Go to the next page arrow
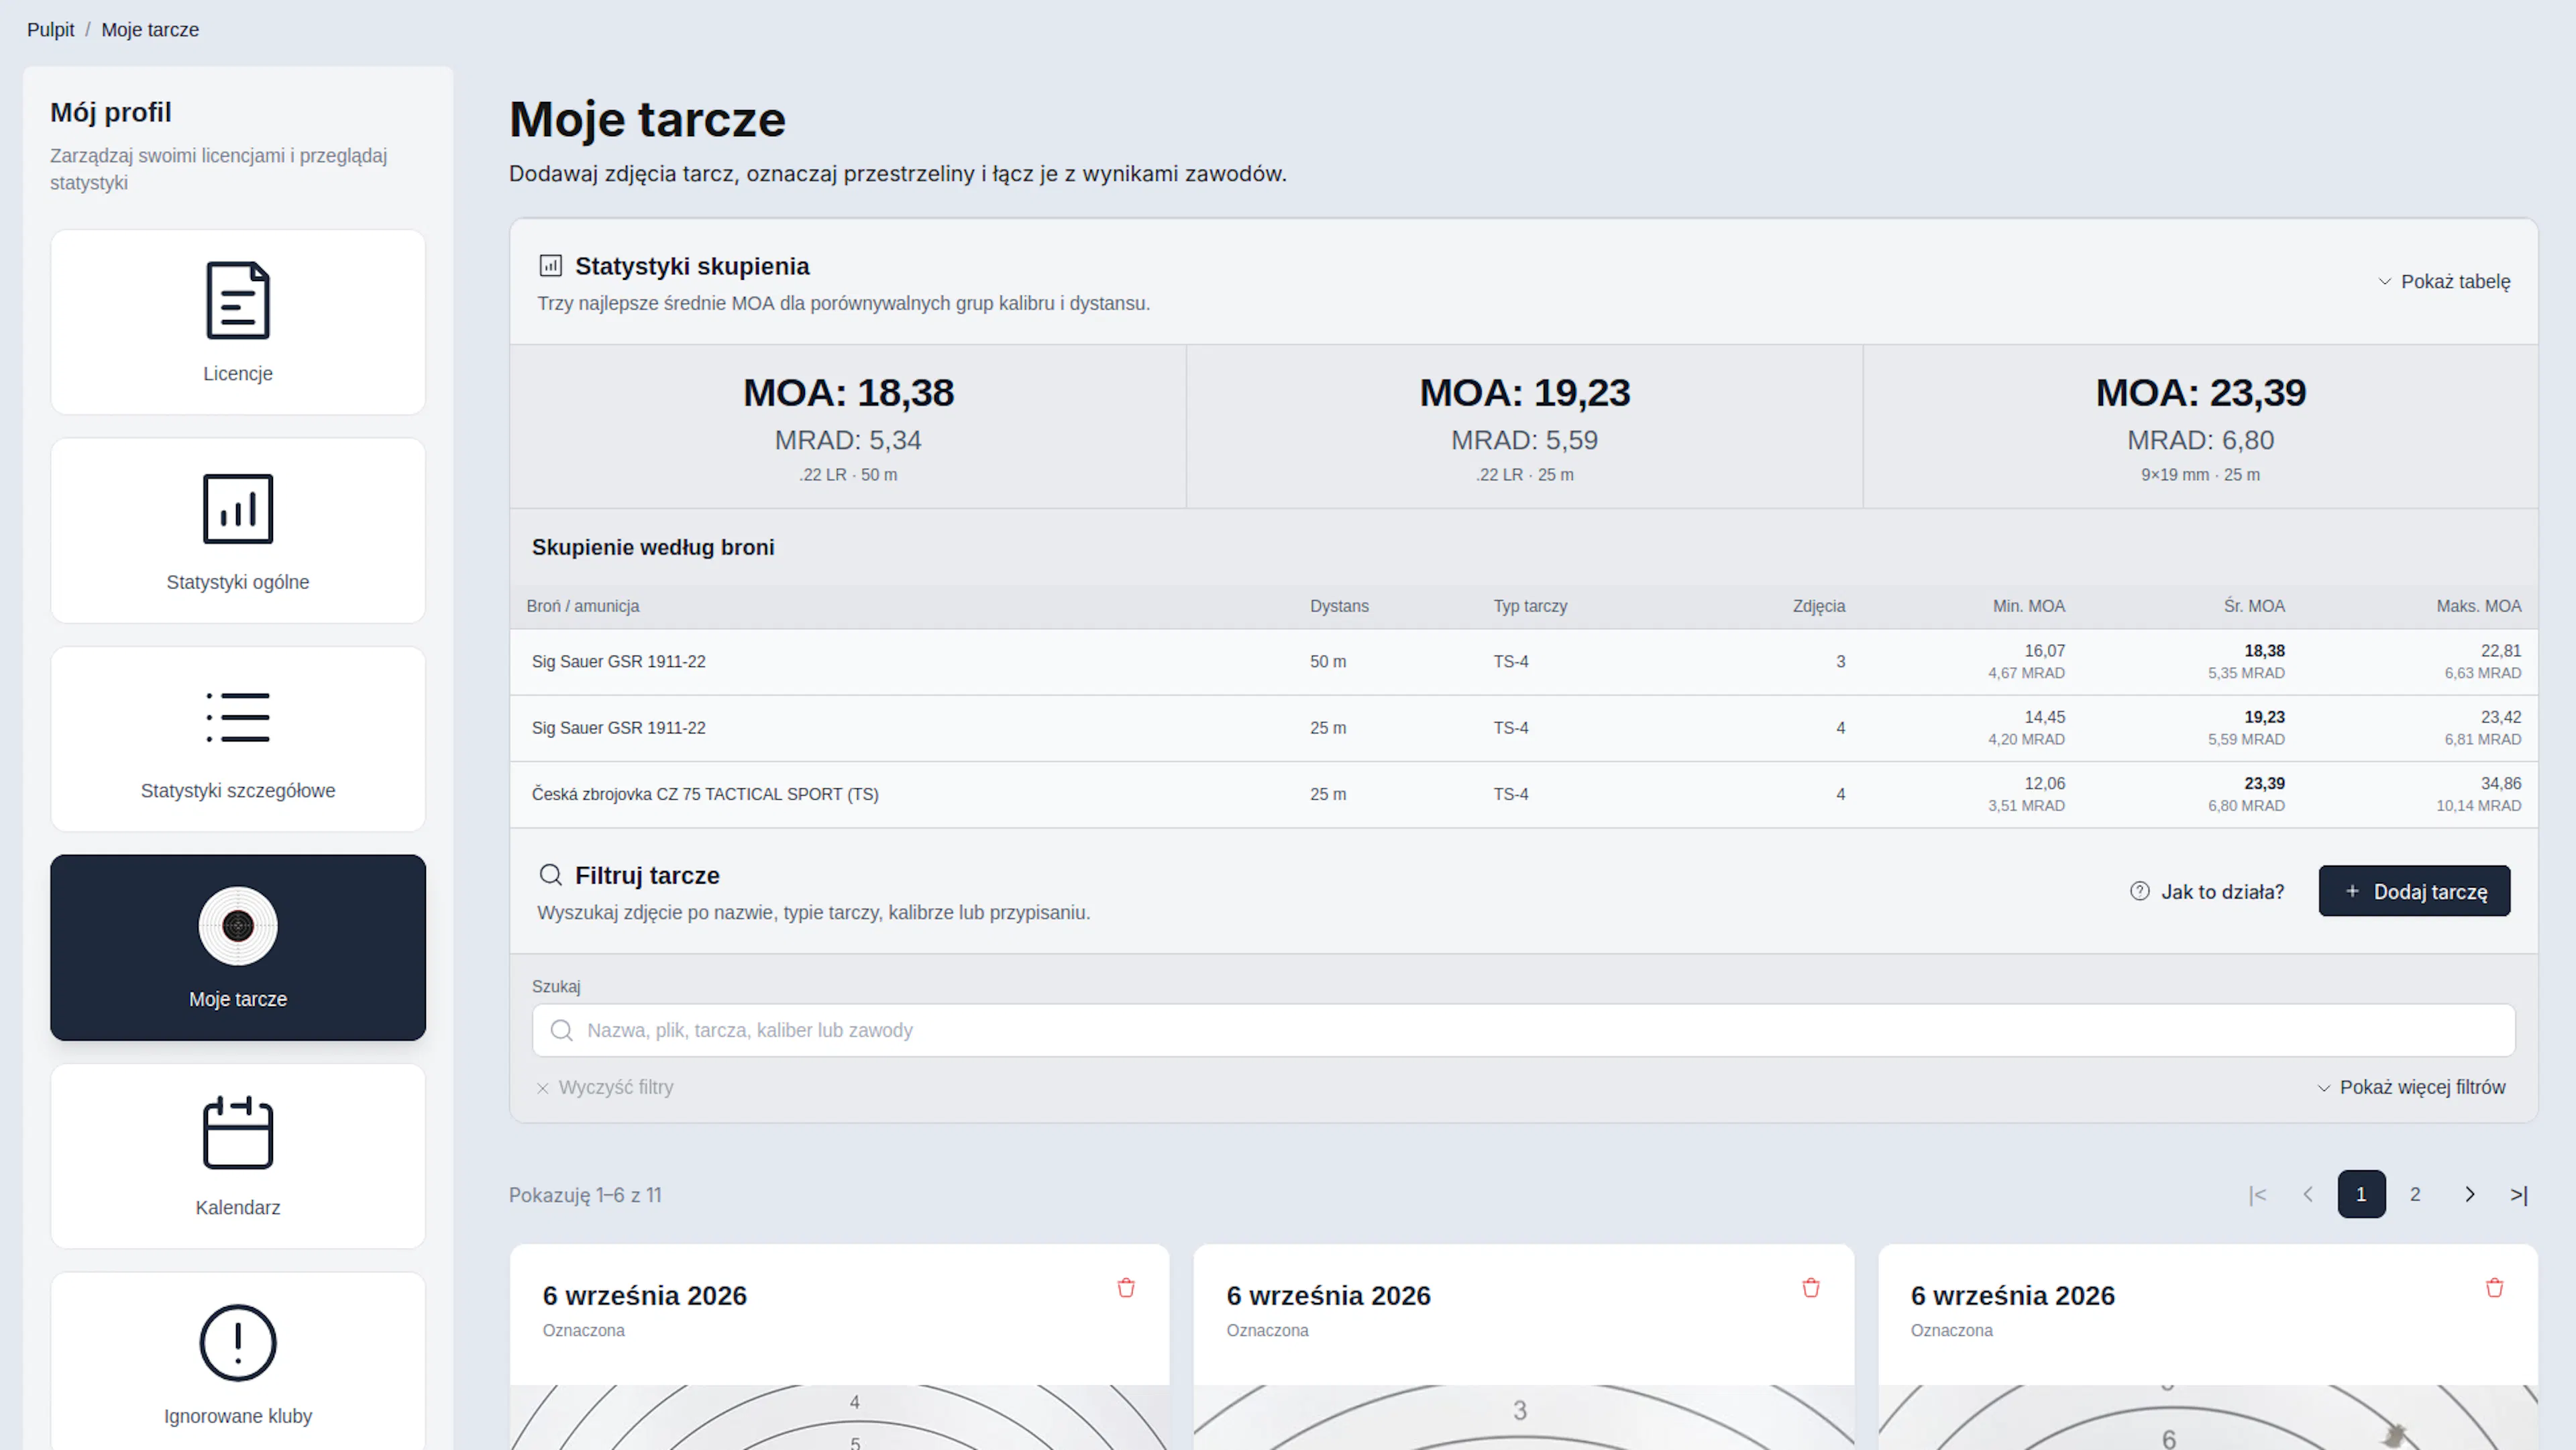Screen dimensions: 2576x1450 coord(2469,1194)
